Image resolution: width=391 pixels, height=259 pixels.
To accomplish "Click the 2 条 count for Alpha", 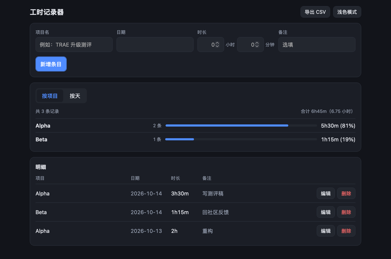I will 157,126.
